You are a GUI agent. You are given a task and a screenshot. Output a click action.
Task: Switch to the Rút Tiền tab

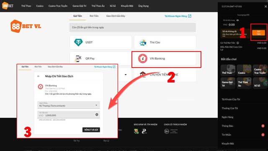pos(94,16)
